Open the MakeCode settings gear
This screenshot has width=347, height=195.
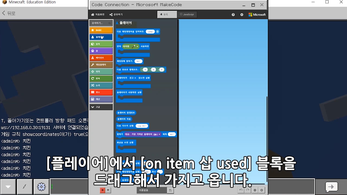tap(242, 15)
